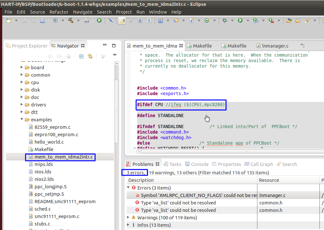Viewport: 324px width, 230px height.
Task: Toggle Mark Occurrences highlighter button
Action: 122,20
